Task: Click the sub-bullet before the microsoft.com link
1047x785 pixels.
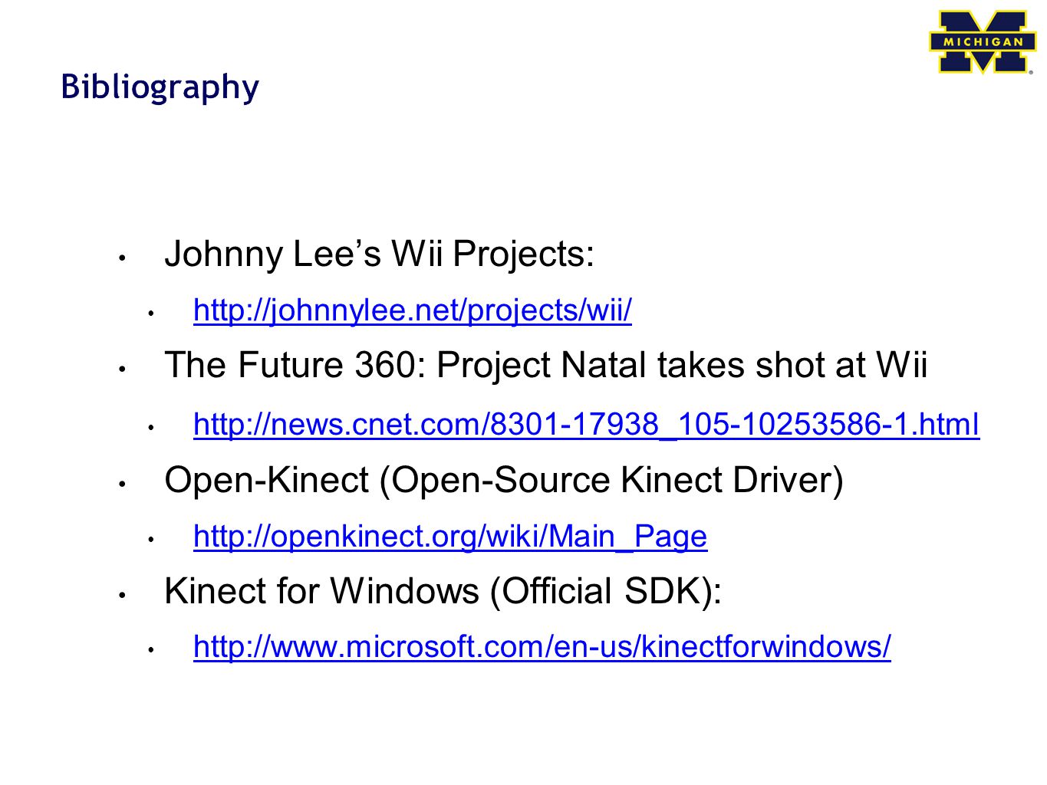Action: tap(151, 650)
